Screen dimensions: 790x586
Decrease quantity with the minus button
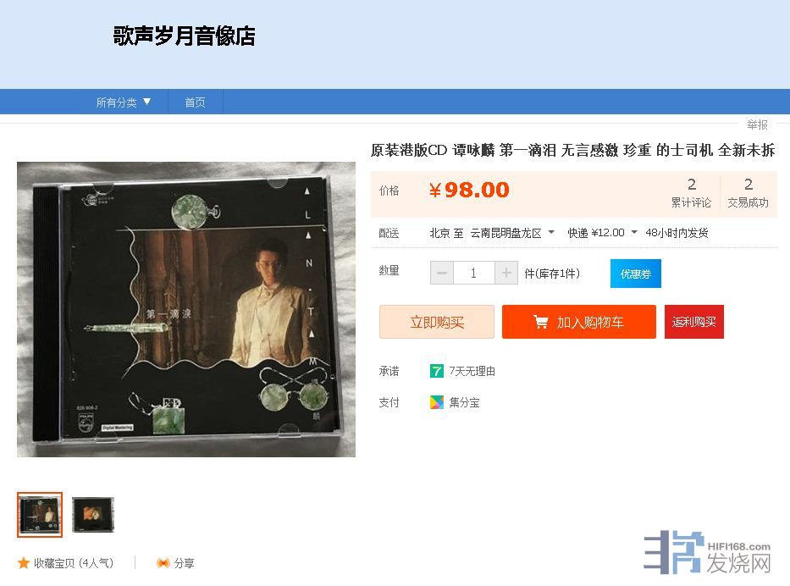coord(442,273)
